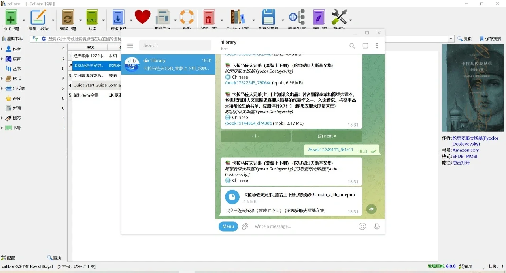This screenshot has height=273, width=506.
Task: Click the Telegram Search input field
Action: click(175, 45)
